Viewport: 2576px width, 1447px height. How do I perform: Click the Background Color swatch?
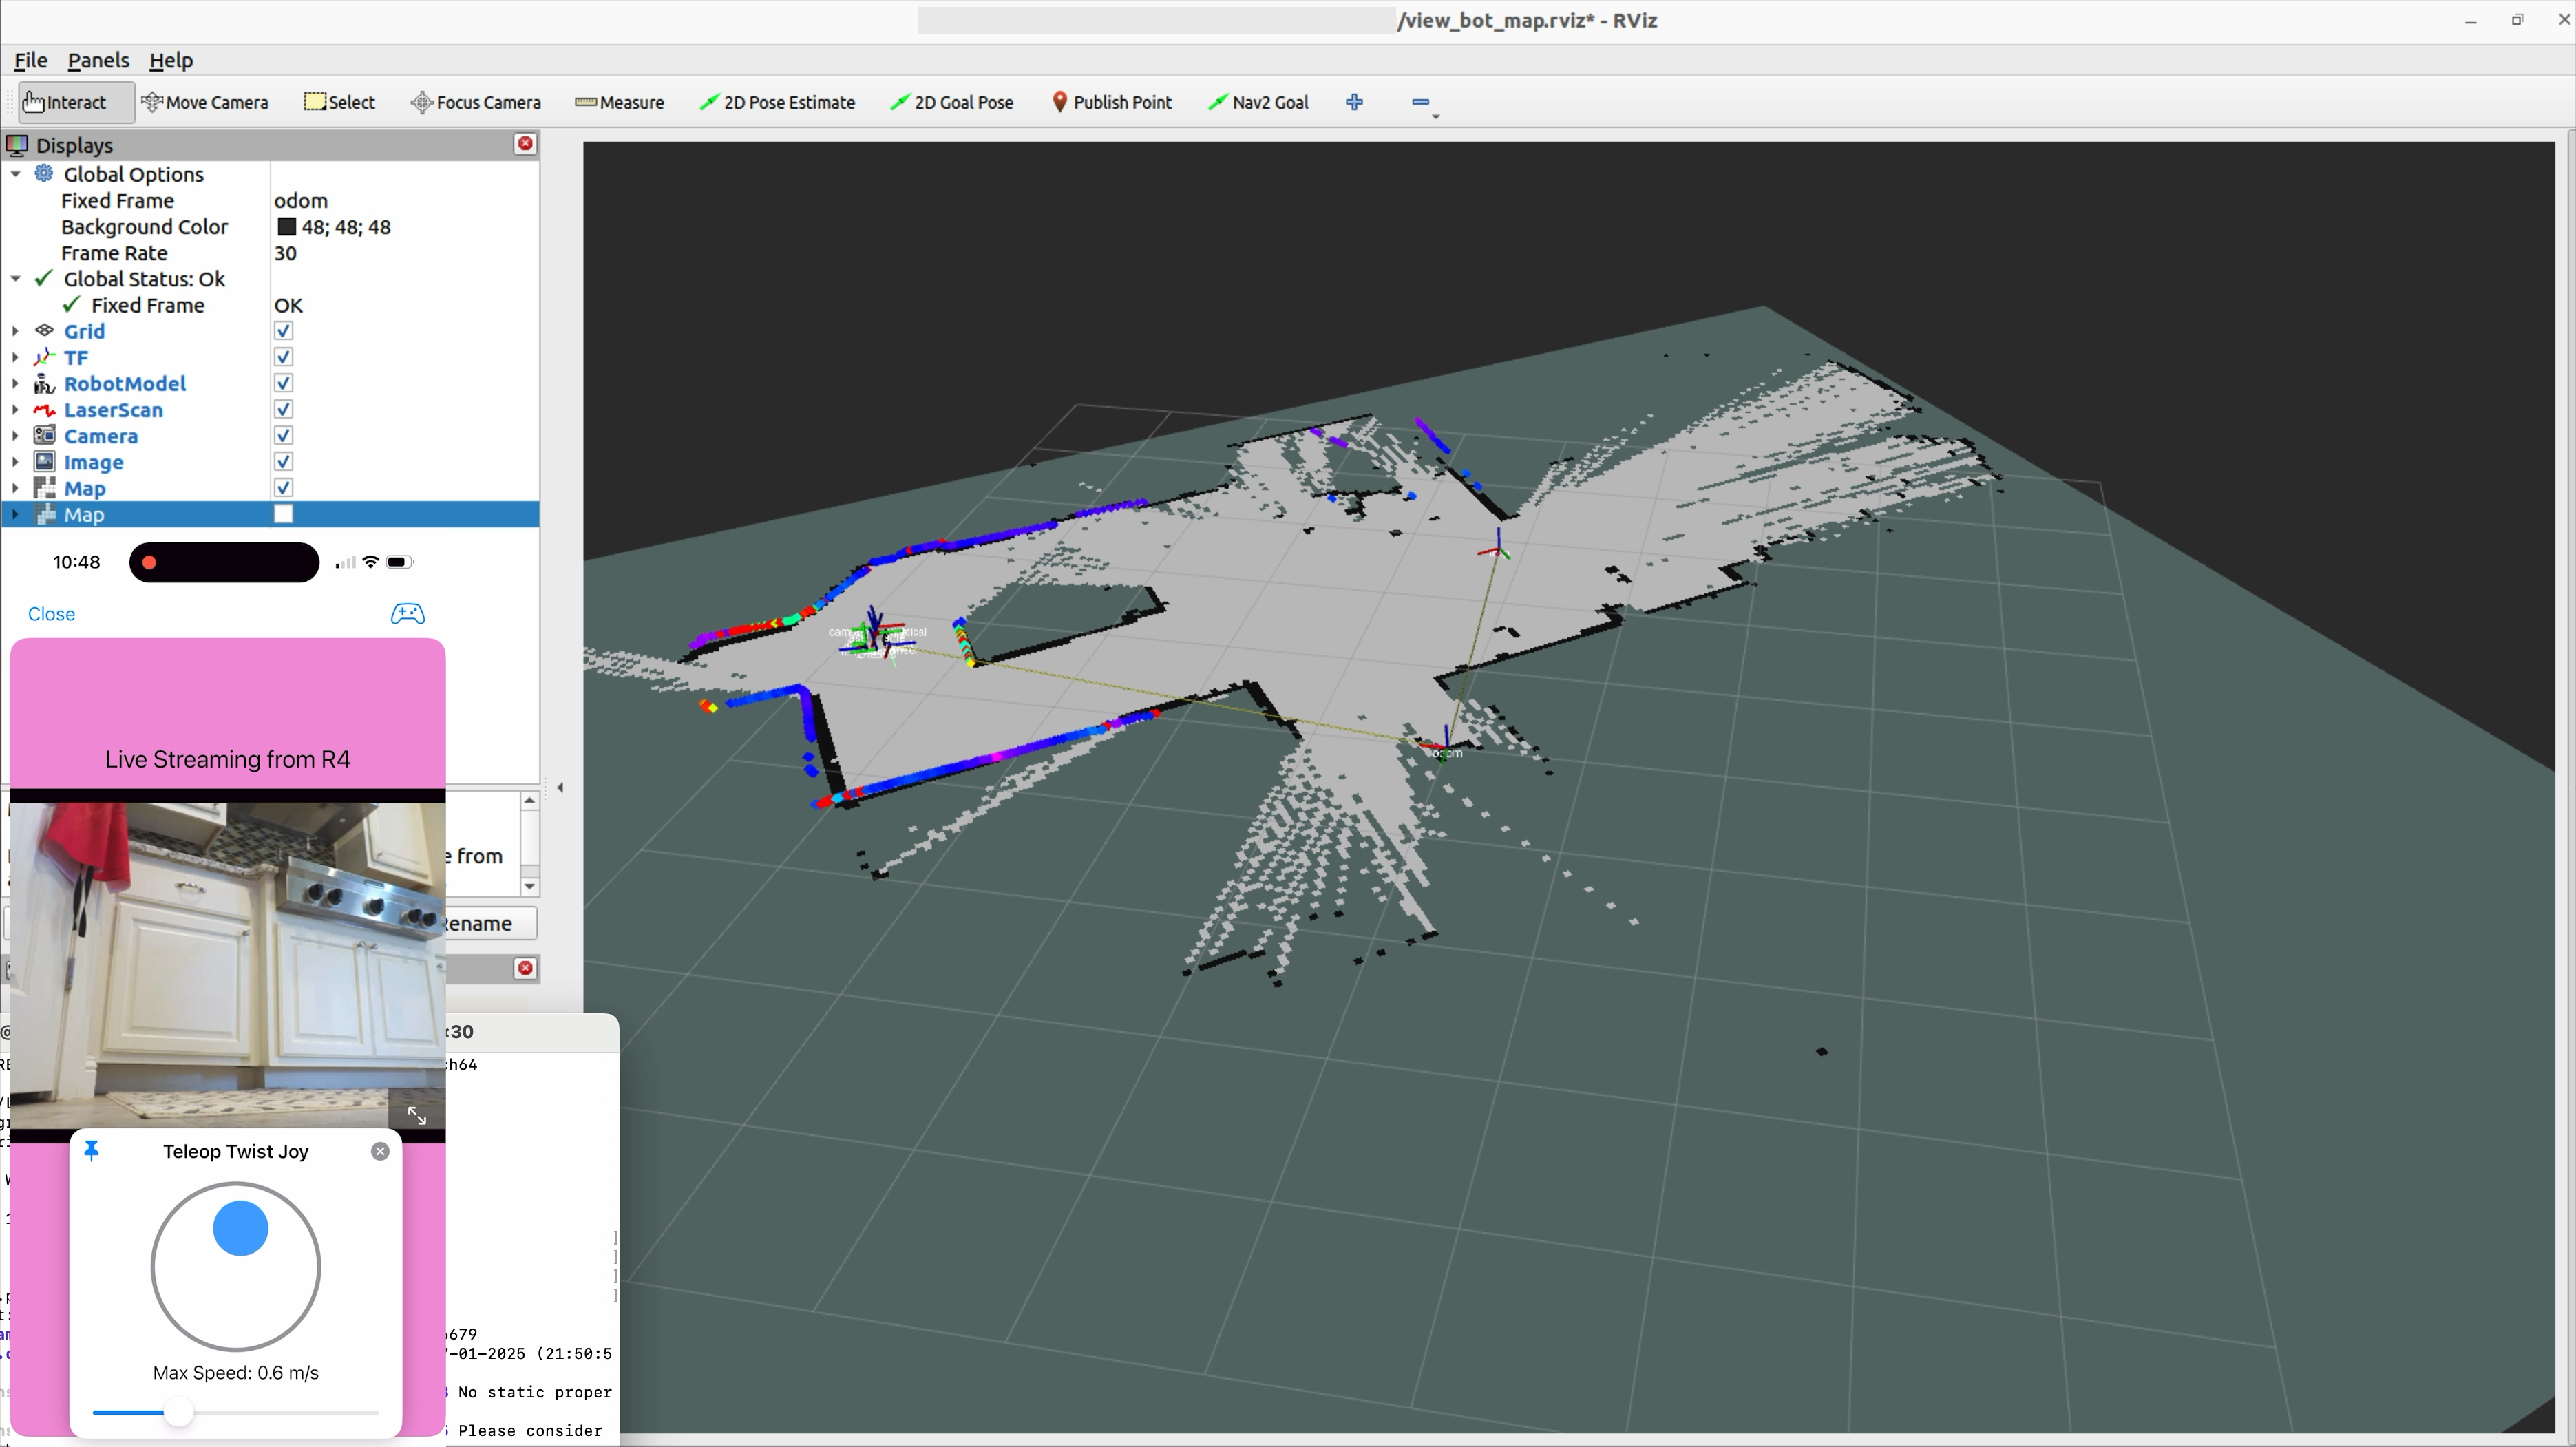(288, 227)
